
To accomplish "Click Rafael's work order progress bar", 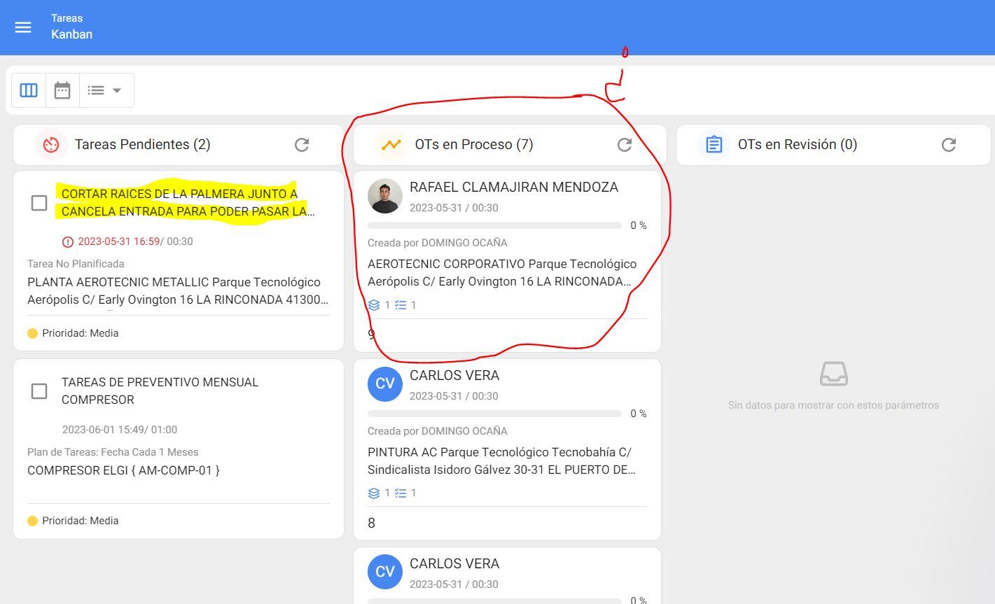I will click(494, 225).
